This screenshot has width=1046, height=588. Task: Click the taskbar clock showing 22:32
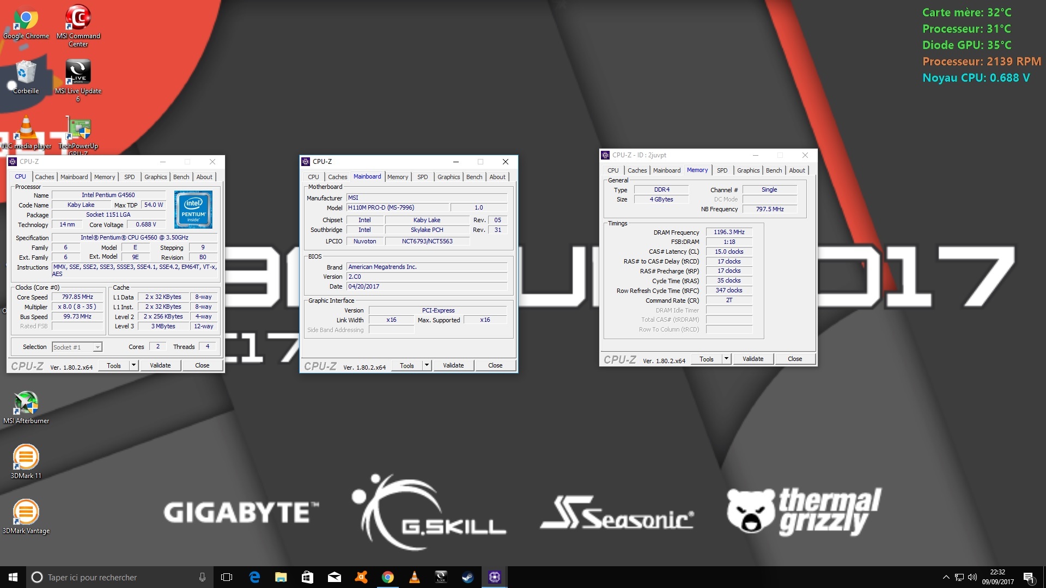998,577
